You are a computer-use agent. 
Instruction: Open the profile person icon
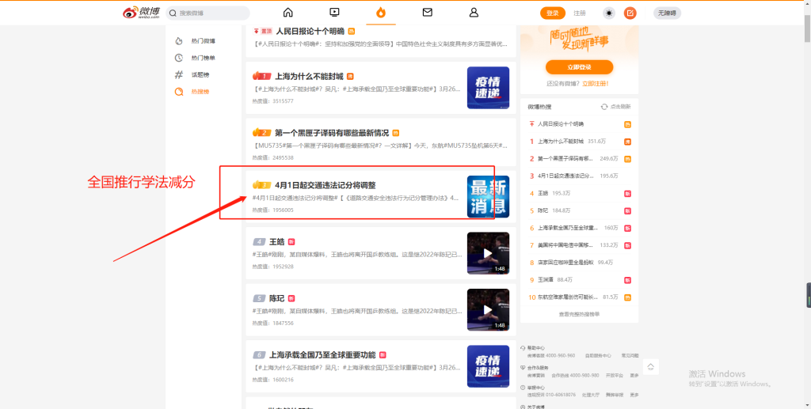[474, 13]
